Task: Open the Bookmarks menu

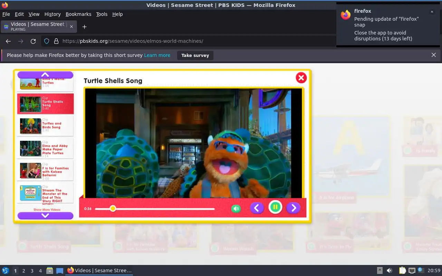Action: pyautogui.click(x=78, y=14)
